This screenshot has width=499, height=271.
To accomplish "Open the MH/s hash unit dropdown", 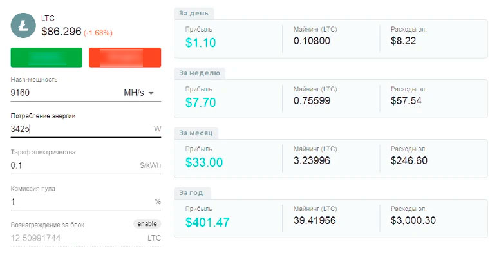I will point(139,93).
